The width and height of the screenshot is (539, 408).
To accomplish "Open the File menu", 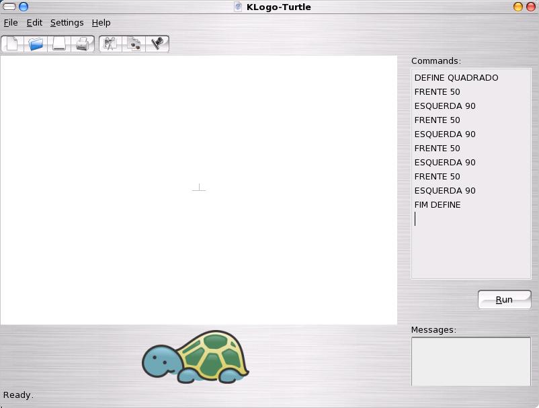I will click(x=11, y=22).
